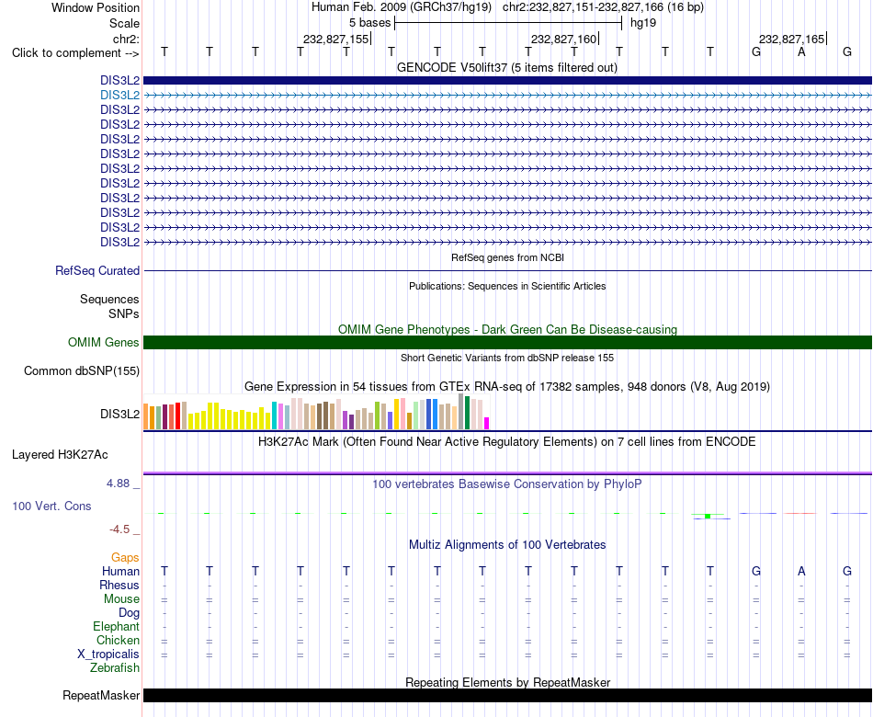Click the dark green OMIM Genes bar
The width and height of the screenshot is (873, 717).
tap(507, 342)
